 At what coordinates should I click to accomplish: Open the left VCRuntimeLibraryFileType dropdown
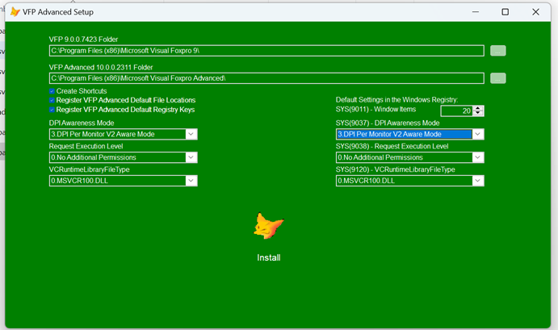tap(191, 181)
